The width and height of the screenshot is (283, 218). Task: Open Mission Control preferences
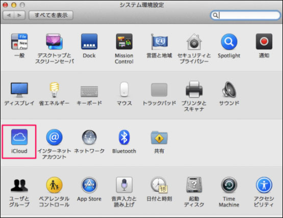coord(124,41)
